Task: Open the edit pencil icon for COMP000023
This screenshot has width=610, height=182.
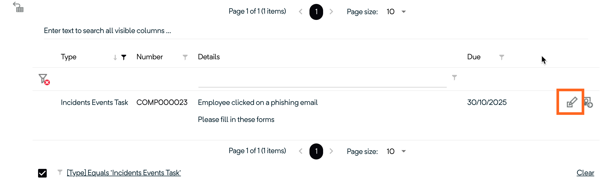Action: click(571, 102)
